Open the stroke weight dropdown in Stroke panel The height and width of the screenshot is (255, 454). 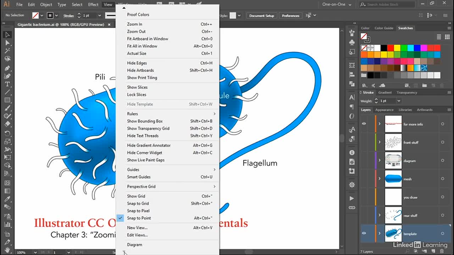(x=399, y=101)
